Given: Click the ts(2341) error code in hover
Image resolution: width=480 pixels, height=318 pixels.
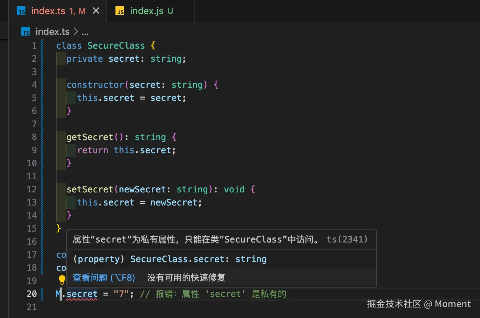Looking at the screenshot, I should point(347,239).
